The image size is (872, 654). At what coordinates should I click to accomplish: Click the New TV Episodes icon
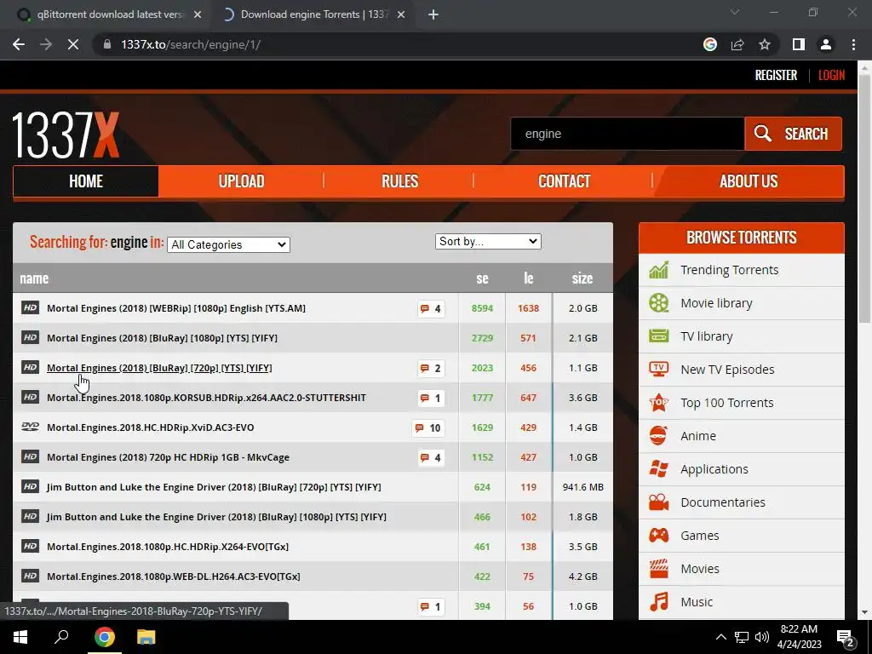tap(658, 370)
